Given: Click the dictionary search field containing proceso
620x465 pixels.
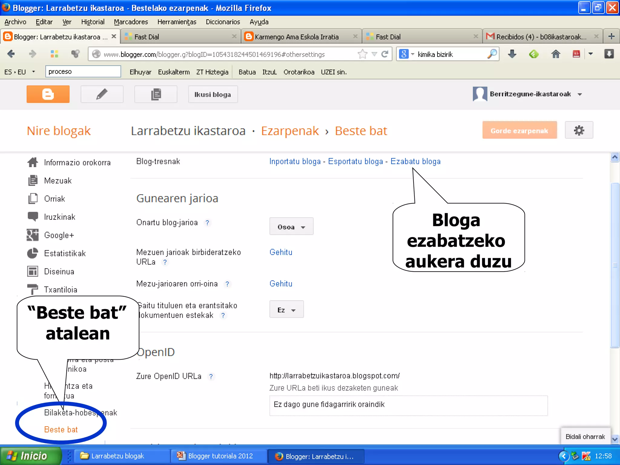Looking at the screenshot, I should click(83, 71).
